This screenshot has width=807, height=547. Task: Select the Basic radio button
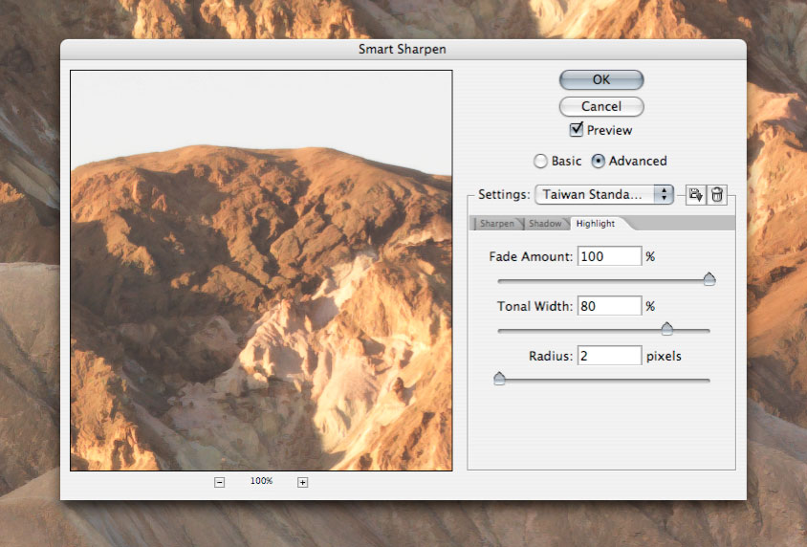pos(541,162)
